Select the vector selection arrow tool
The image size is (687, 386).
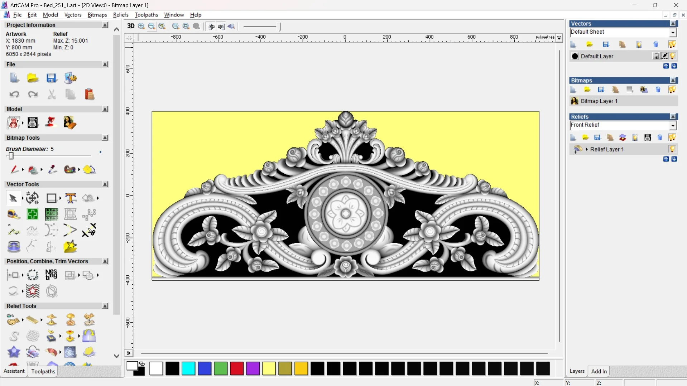[x=13, y=198]
